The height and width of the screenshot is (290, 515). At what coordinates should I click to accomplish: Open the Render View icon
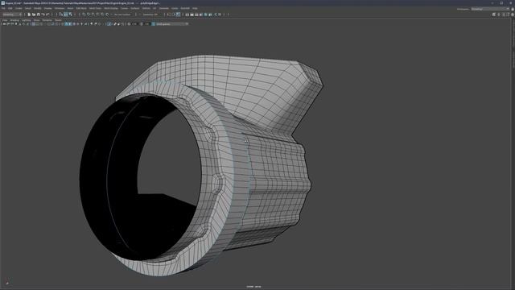(187, 14)
